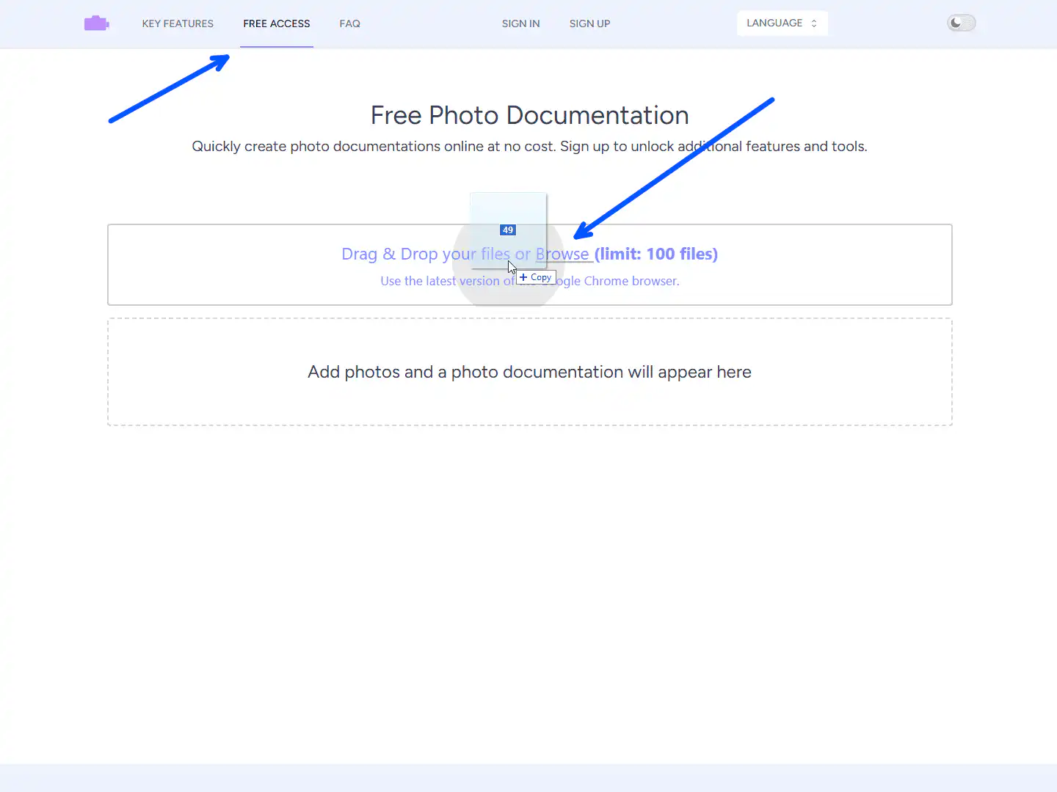Click the Copy indicator near the cursor
The image size is (1057, 792).
pyautogui.click(x=536, y=277)
